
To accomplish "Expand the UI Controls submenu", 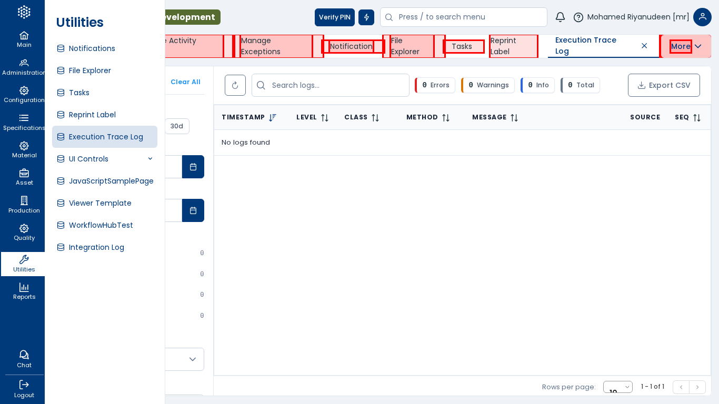I will click(150, 159).
